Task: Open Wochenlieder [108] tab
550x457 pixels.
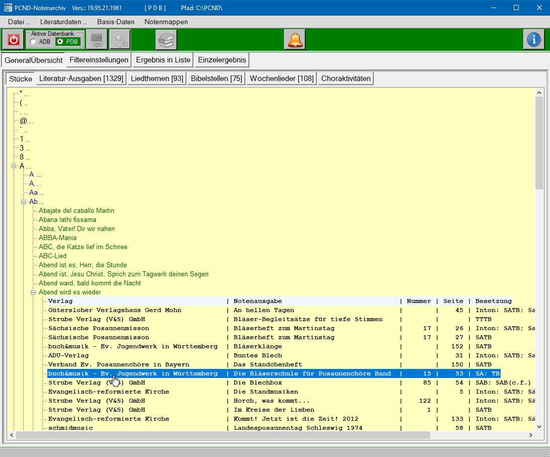Action: pos(282,78)
